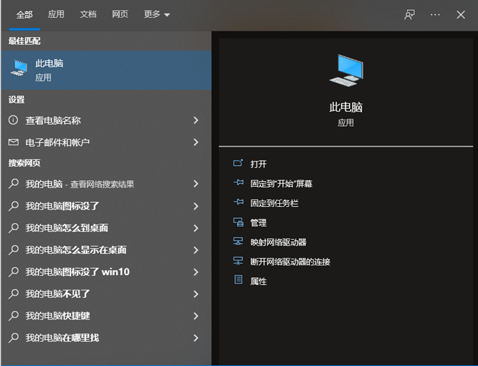This screenshot has height=366, width=478.
Task: Select suggestion 我的电脑怎么显示在桌面
Action: [x=106, y=250]
